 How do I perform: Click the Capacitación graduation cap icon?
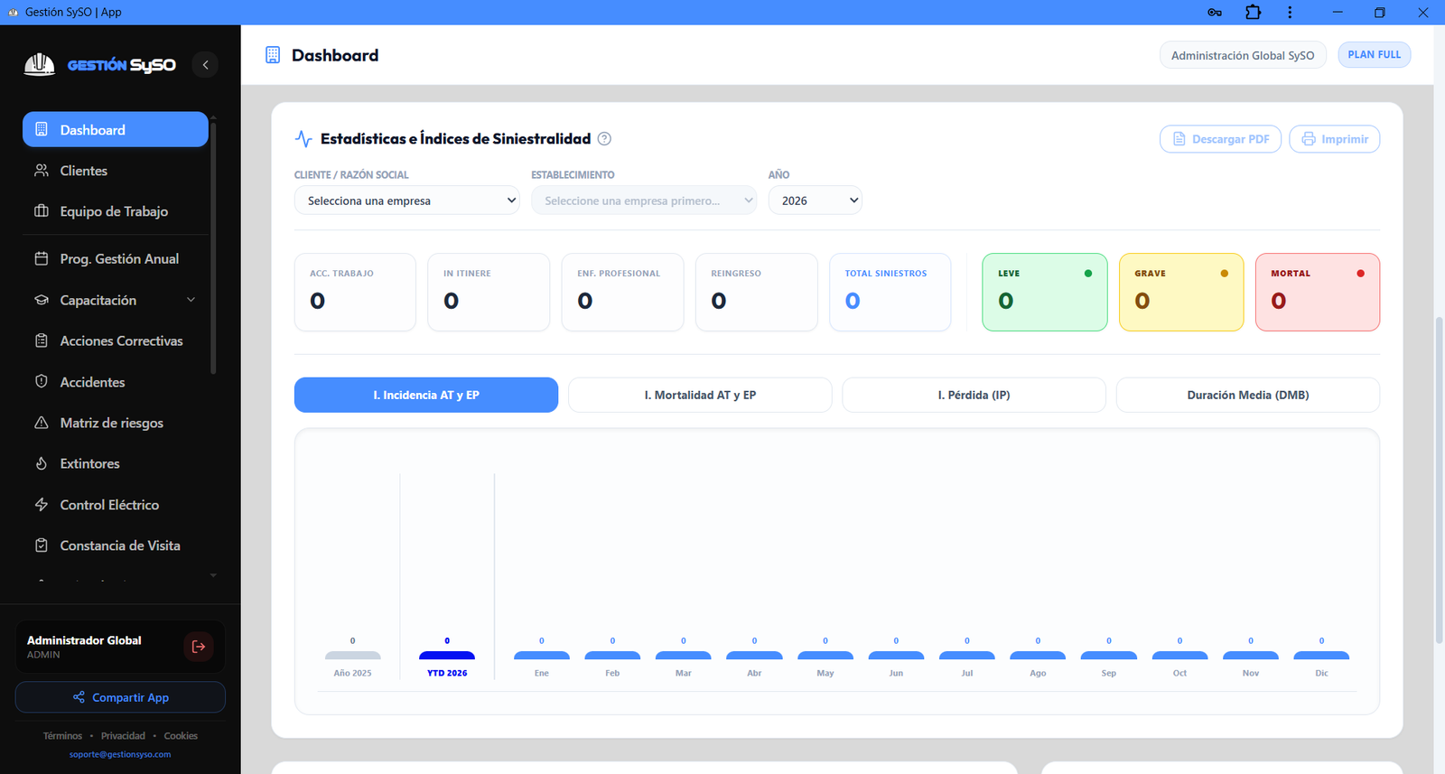coord(42,300)
